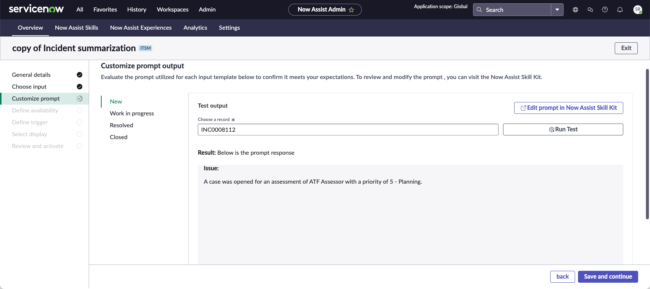Select the Closed state template
The image size is (650, 289).
[119, 137]
